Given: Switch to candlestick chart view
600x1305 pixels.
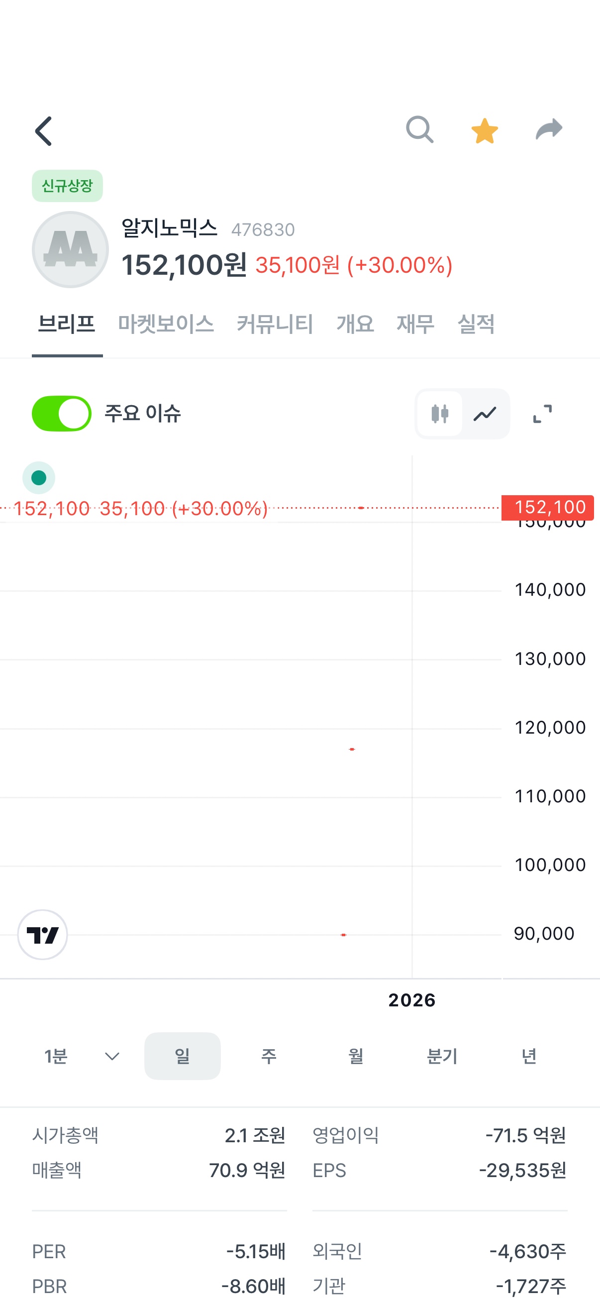Looking at the screenshot, I should coord(439,414).
